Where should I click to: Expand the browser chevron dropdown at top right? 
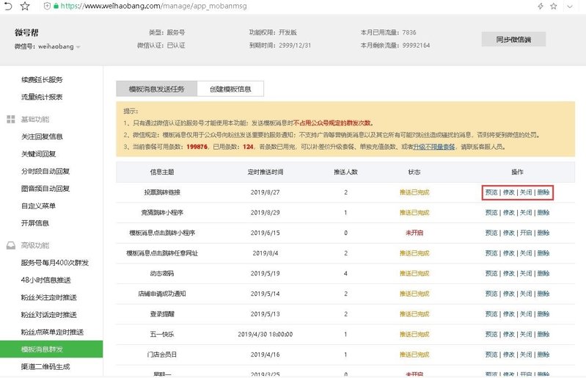(x=570, y=6)
